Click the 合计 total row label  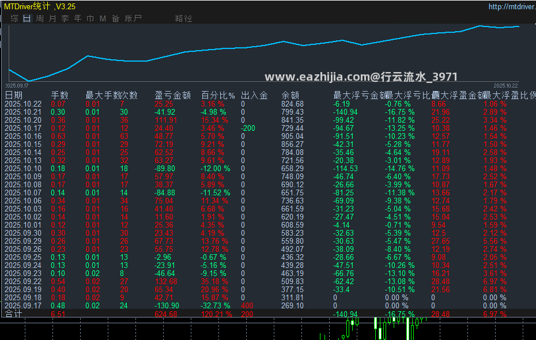14,313
